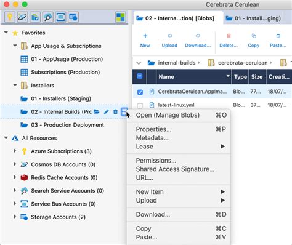Screen dimensions: 292x245
Task: Click the Paste toolbar icon
Action: point(278,36)
